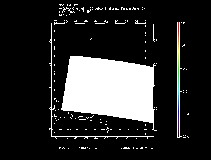This screenshot has height=160, width=211.
Task: Click the 32 latitude label on left axis
Action: (50, 41)
